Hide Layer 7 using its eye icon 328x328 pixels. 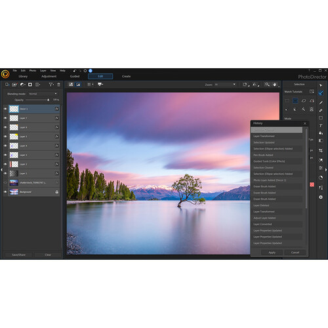coord(5,118)
